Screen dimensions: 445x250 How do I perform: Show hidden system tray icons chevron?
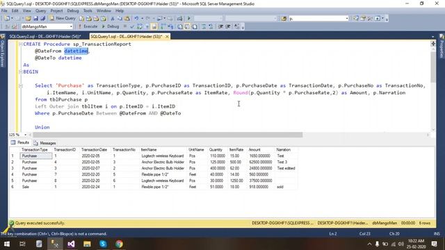point(369,244)
